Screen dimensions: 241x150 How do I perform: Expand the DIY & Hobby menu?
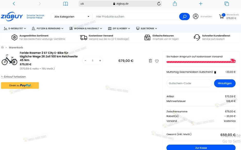pos(119,29)
